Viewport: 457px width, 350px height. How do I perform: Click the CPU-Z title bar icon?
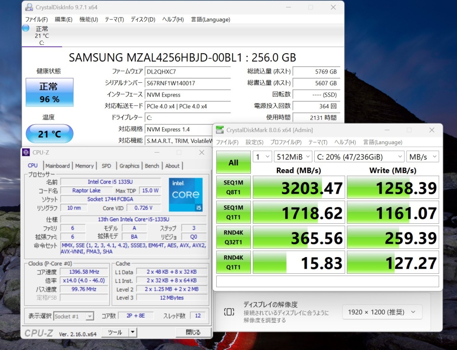(26, 153)
